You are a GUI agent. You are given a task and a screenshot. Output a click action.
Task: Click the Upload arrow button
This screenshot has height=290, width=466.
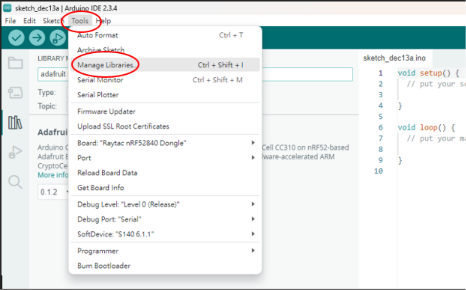coord(37,38)
